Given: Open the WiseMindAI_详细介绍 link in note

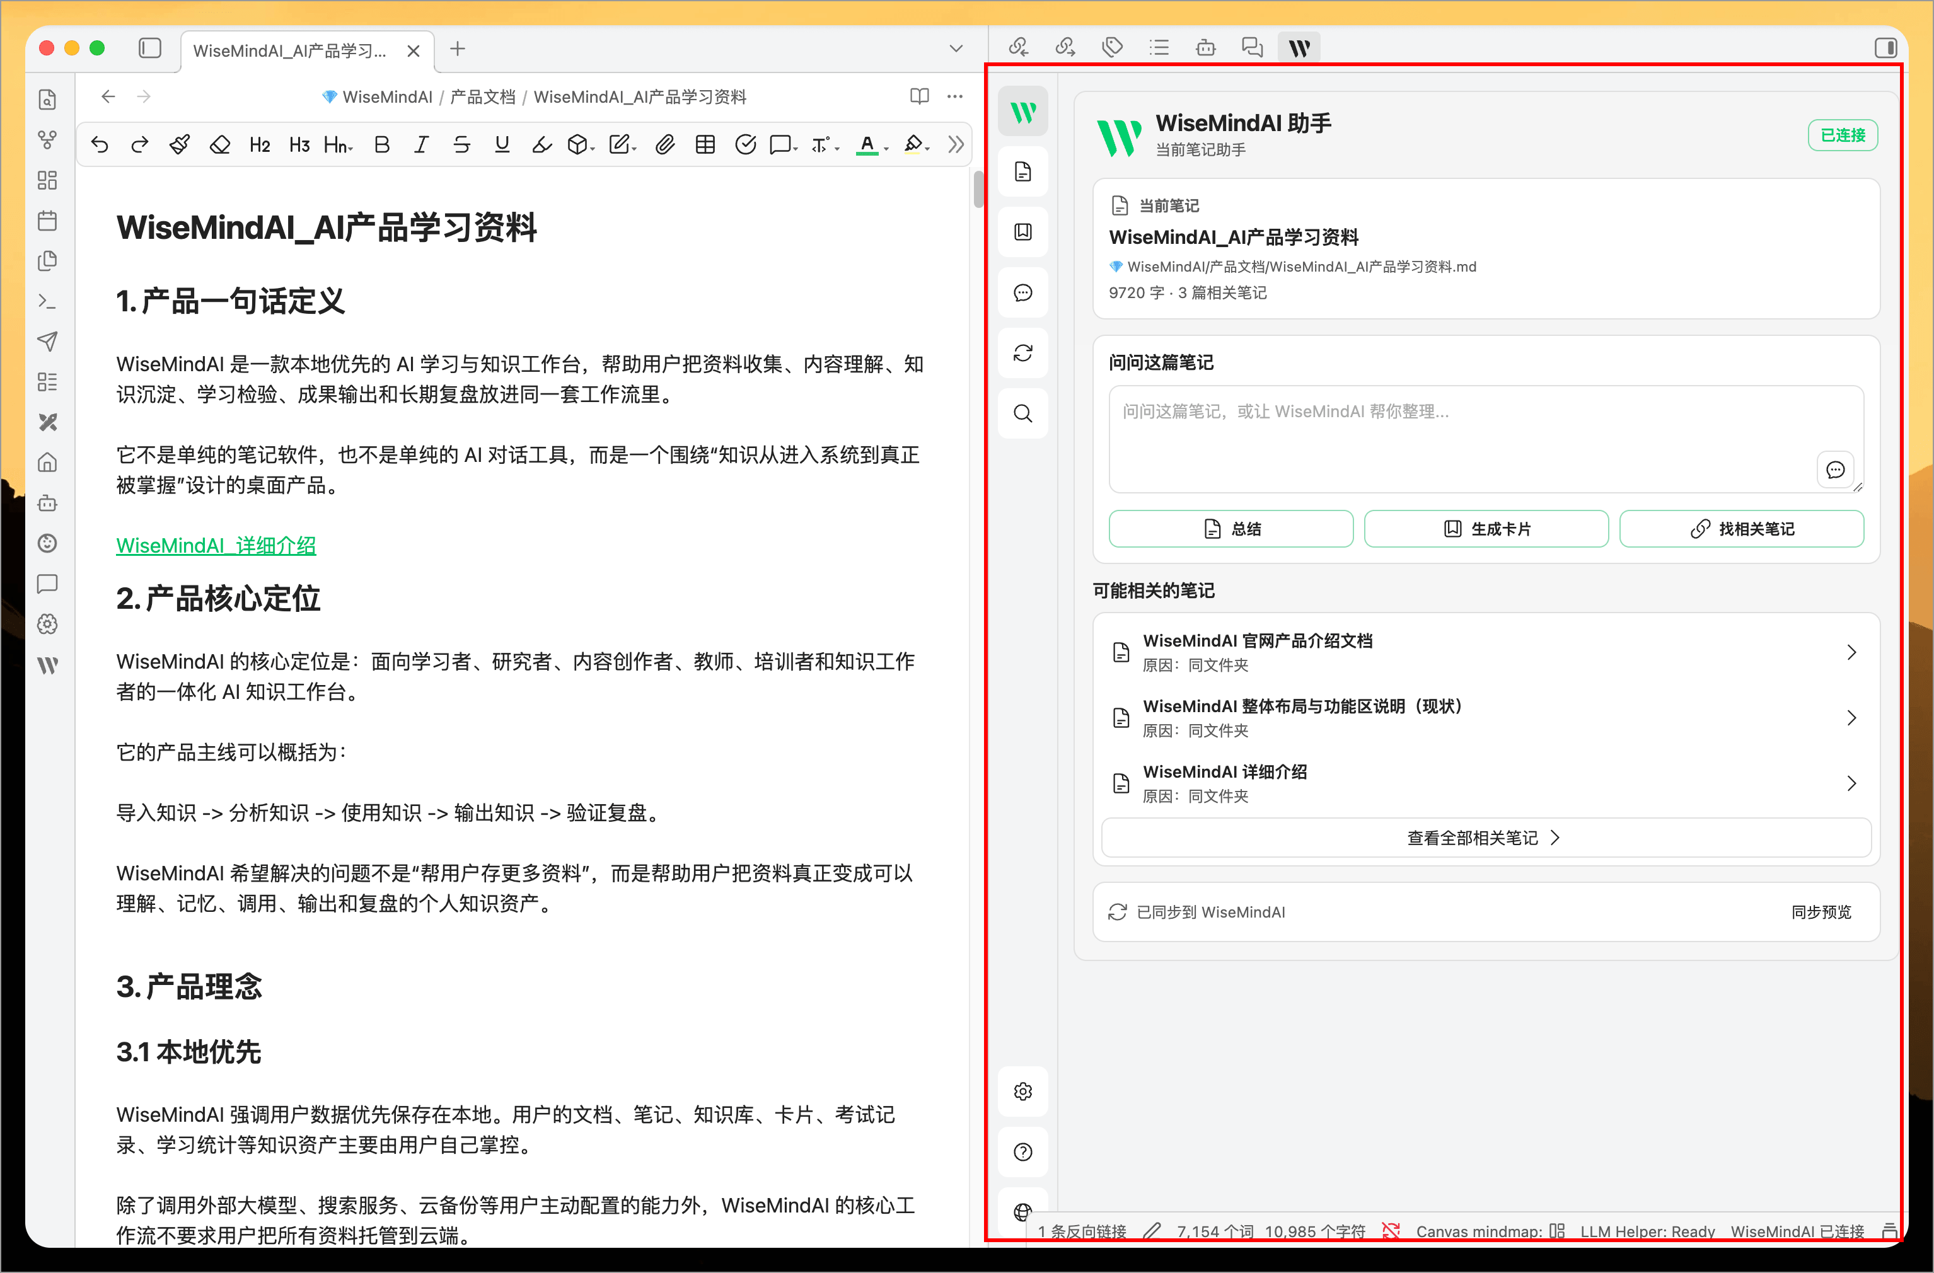Looking at the screenshot, I should (216, 546).
